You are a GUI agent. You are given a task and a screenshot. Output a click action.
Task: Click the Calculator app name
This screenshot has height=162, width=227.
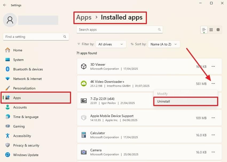[97, 133]
